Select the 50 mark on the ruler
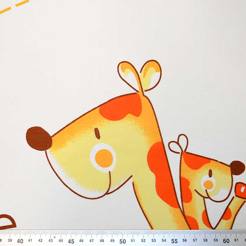The height and width of the screenshot is (246, 246). click(x=123, y=241)
